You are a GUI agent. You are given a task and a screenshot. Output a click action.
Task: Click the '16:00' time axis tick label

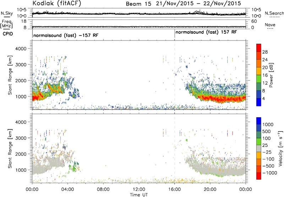(174, 190)
